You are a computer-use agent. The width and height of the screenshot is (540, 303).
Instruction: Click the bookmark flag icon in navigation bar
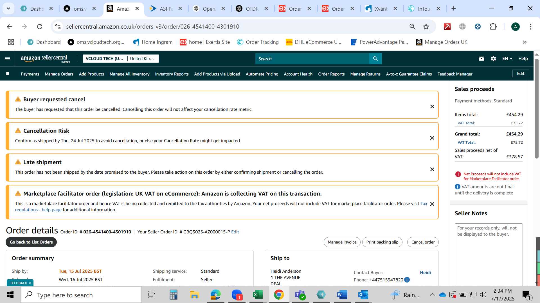8,74
